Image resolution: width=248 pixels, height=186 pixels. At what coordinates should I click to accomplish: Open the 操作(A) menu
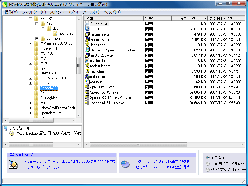(x=11, y=12)
